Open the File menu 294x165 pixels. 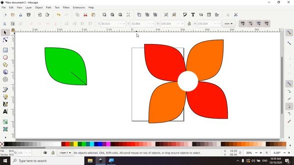coord(4,7)
